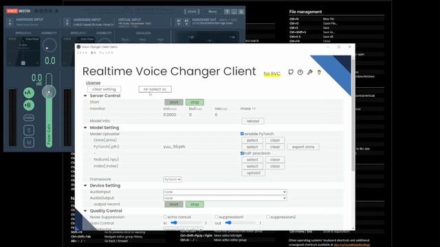Click the re-select vc button
This screenshot has width=440, height=247.
point(155,89)
